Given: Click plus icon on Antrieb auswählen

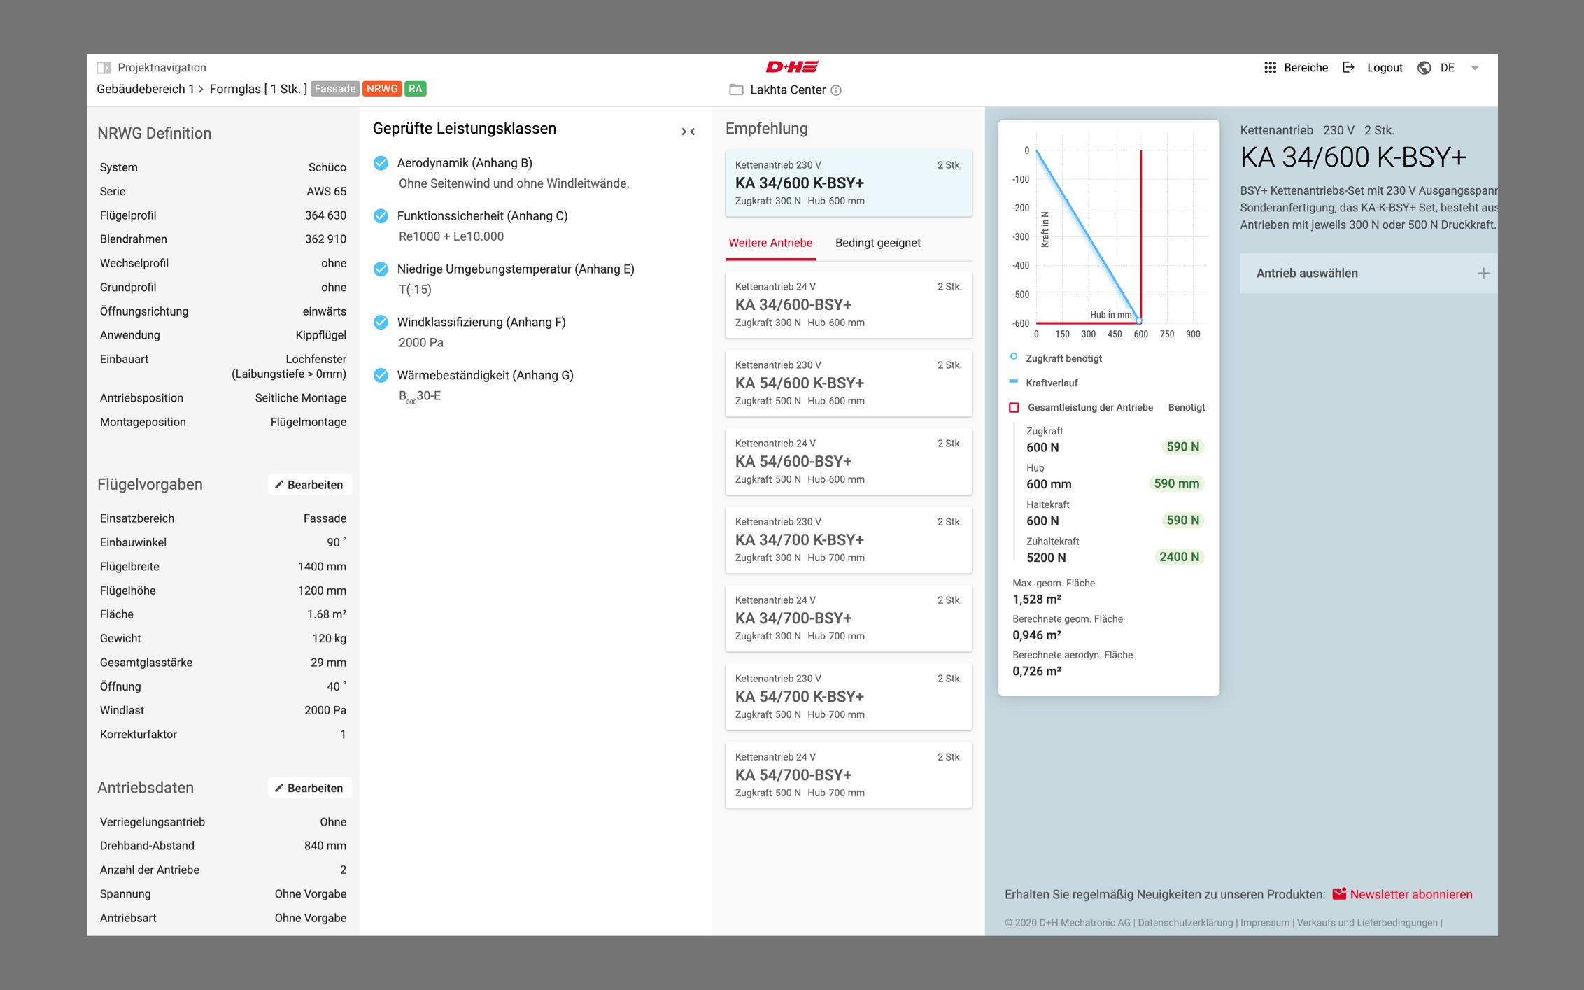Looking at the screenshot, I should click(1483, 274).
